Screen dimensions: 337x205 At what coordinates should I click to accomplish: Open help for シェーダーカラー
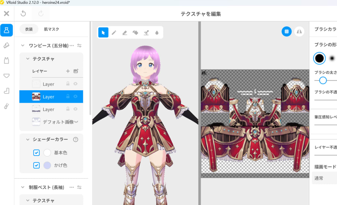[75, 140]
